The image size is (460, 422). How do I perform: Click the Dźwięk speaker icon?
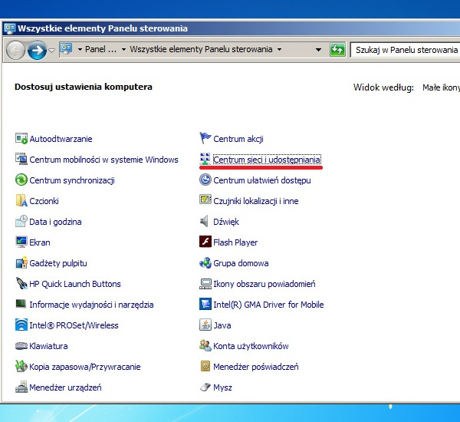[x=205, y=222]
